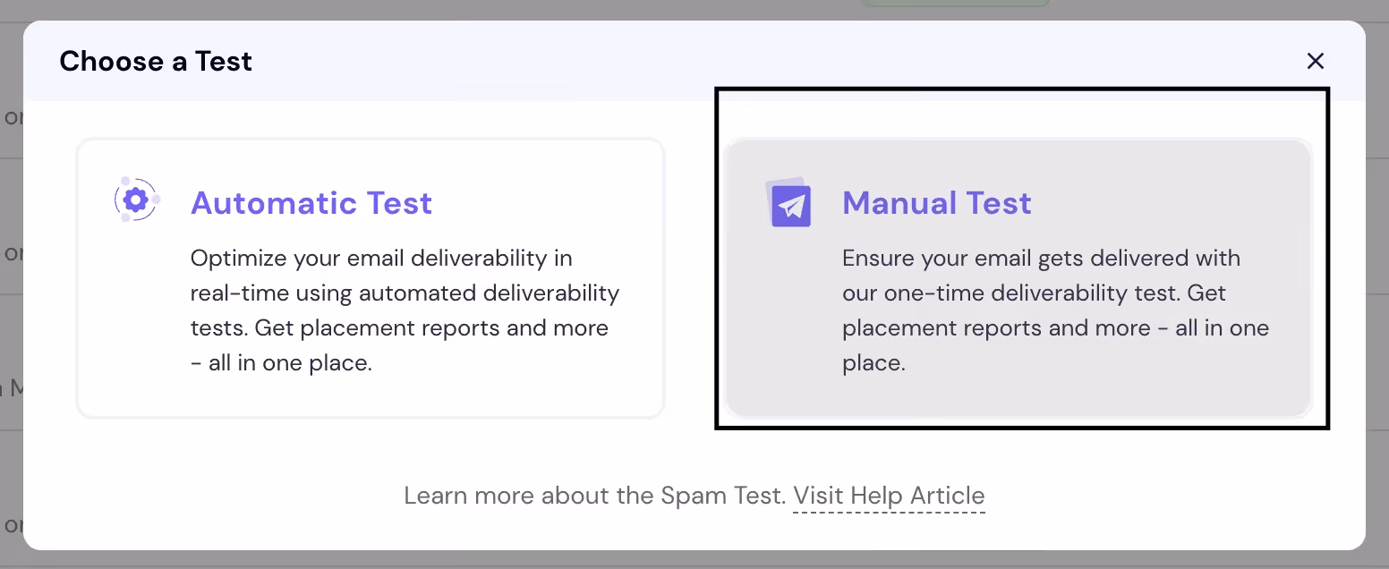Click the Automatic Test heading

[x=311, y=203]
